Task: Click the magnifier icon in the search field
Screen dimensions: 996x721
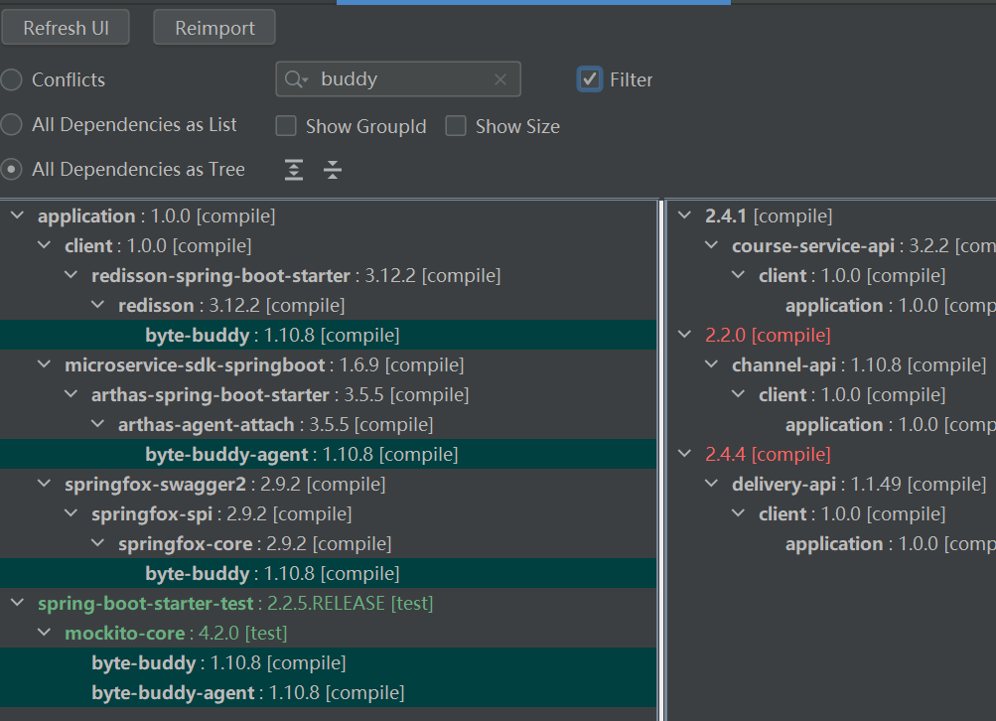Action: point(295,79)
